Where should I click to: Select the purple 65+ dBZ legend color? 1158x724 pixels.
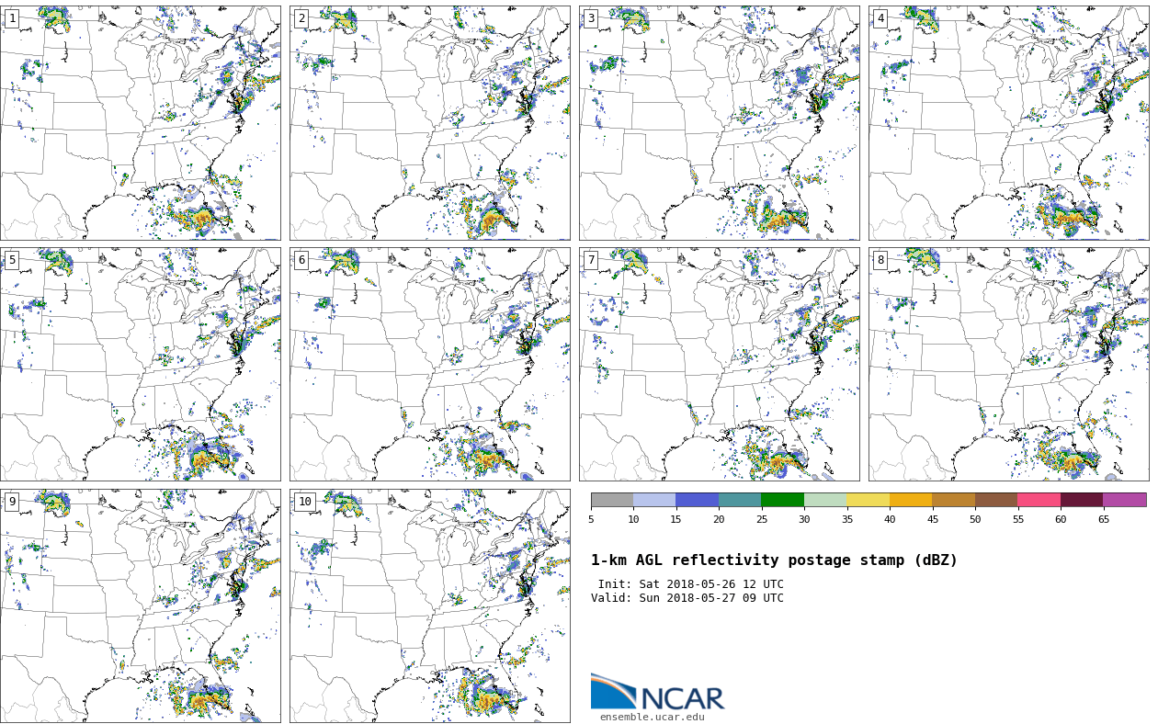pyautogui.click(x=1124, y=500)
